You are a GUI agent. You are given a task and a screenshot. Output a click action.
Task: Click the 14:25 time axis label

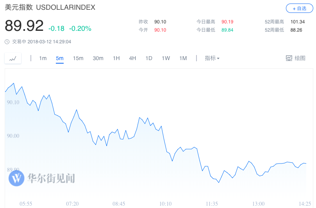[305, 204]
